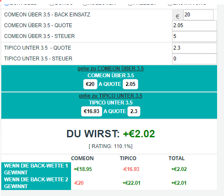This screenshot has height=196, width=224.
Task: Open the 'gehe zu COMEON ÜBER 3.5' link
Action: 110,69
